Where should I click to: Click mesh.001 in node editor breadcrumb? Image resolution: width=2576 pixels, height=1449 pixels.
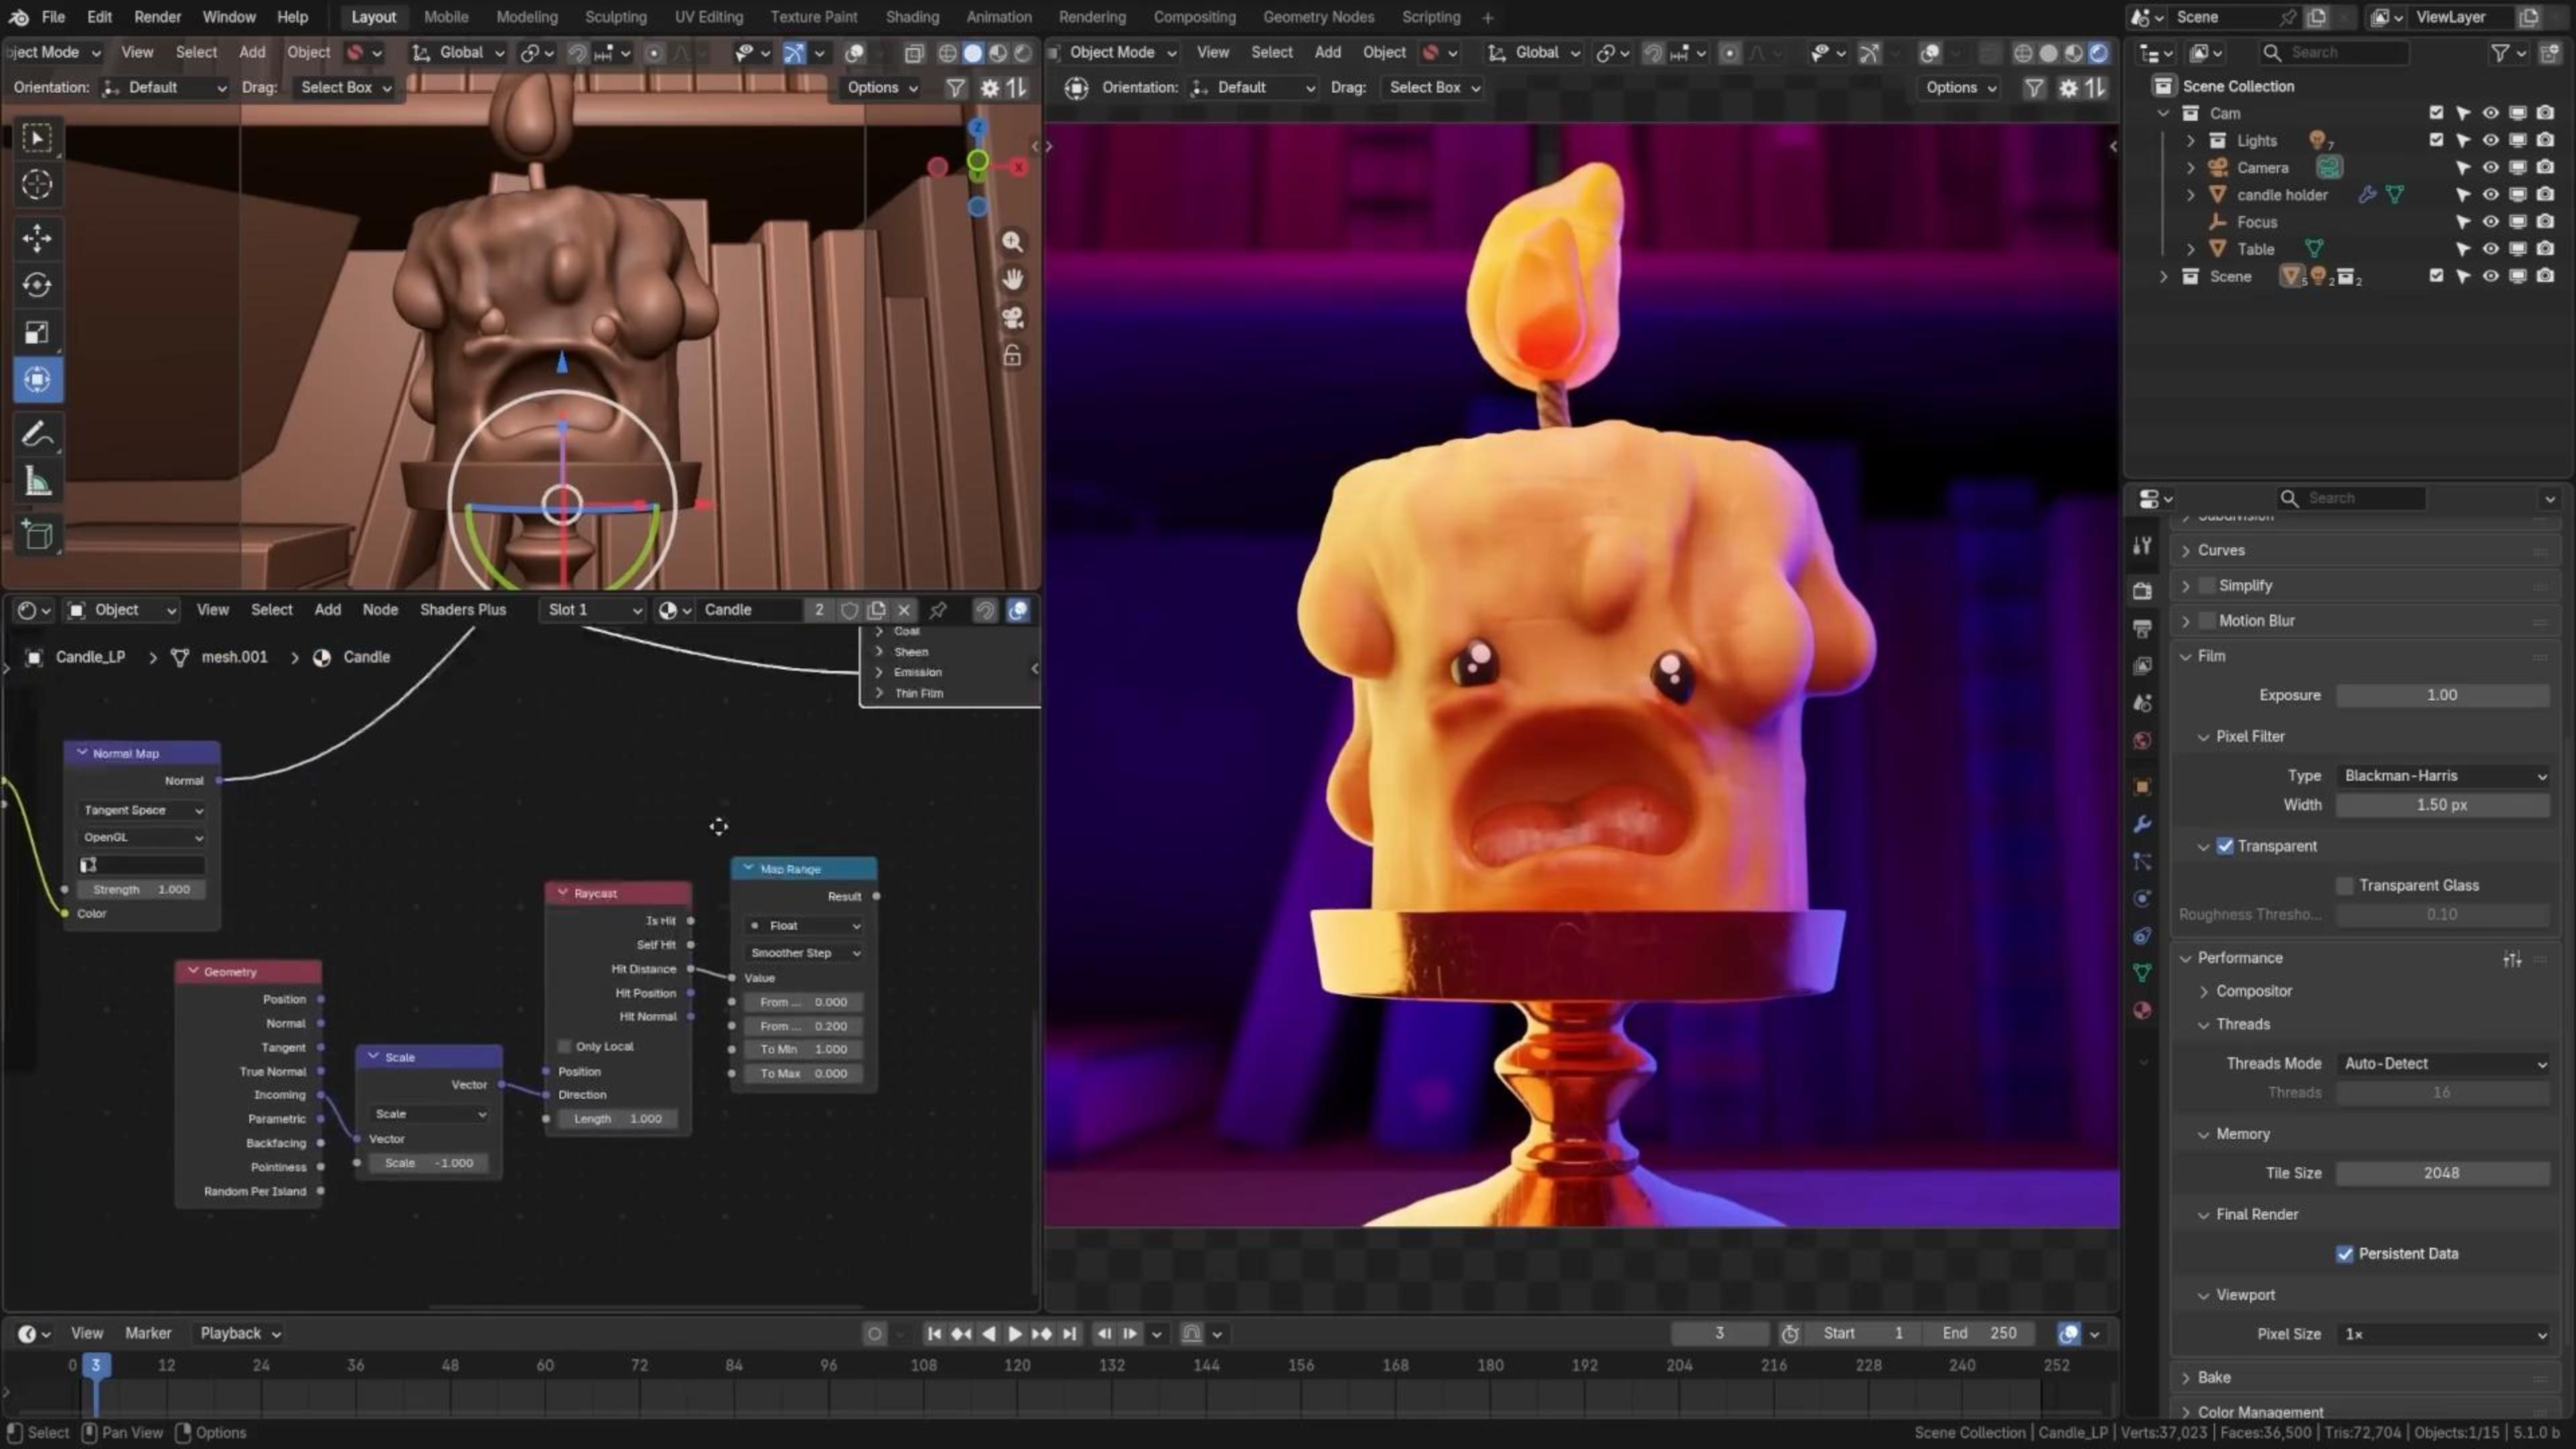pyautogui.click(x=234, y=657)
